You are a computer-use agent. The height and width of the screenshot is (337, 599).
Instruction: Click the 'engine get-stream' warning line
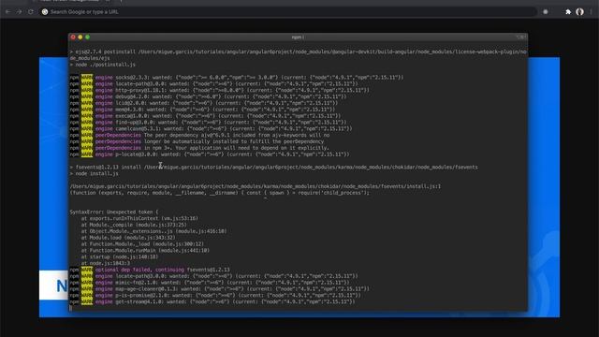pyautogui.click(x=212, y=301)
